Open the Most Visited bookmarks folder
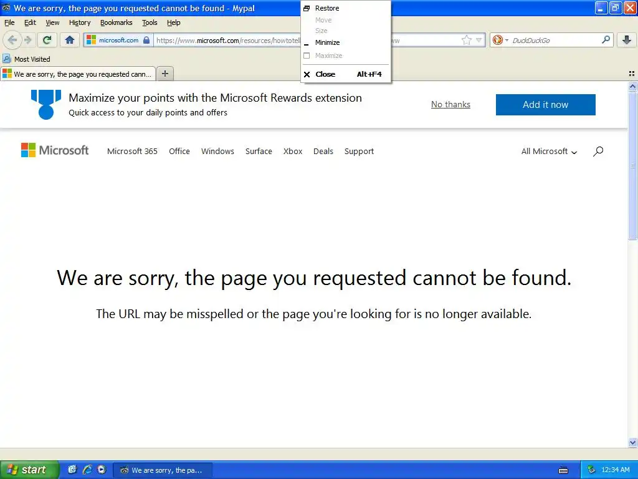Viewport: 638px width, 479px height. (26, 59)
